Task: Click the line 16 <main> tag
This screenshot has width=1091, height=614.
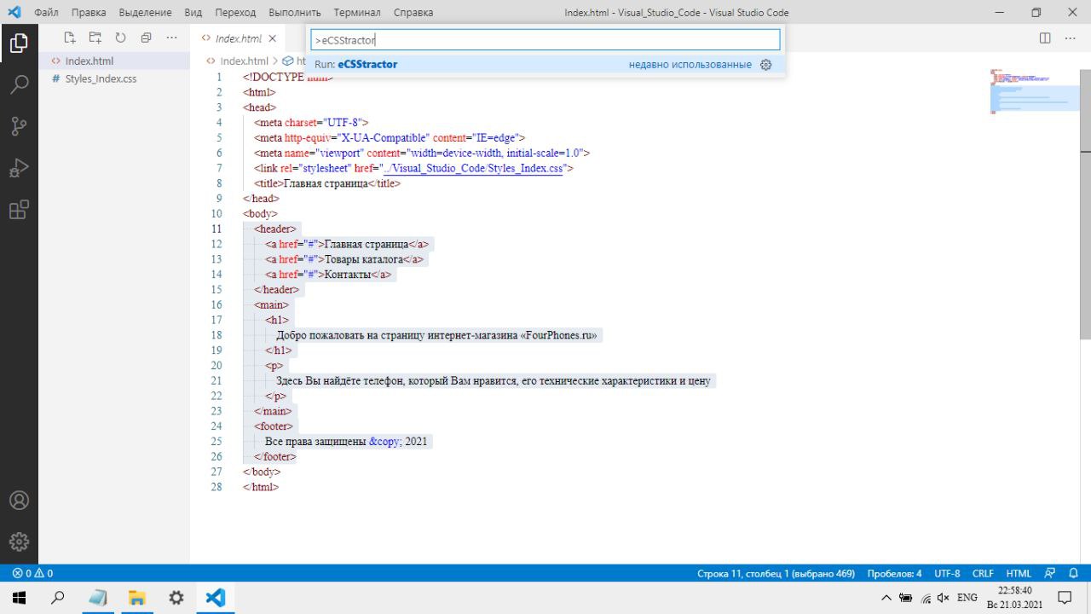Action: point(271,305)
